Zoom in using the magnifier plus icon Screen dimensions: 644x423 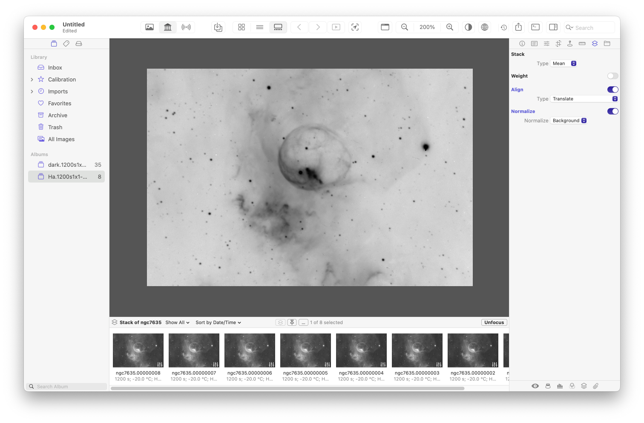pos(450,27)
